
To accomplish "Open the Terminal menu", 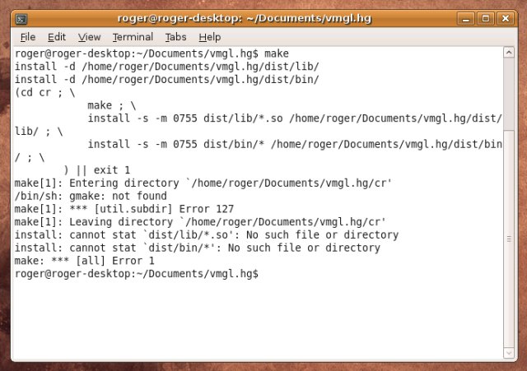I will [133, 37].
